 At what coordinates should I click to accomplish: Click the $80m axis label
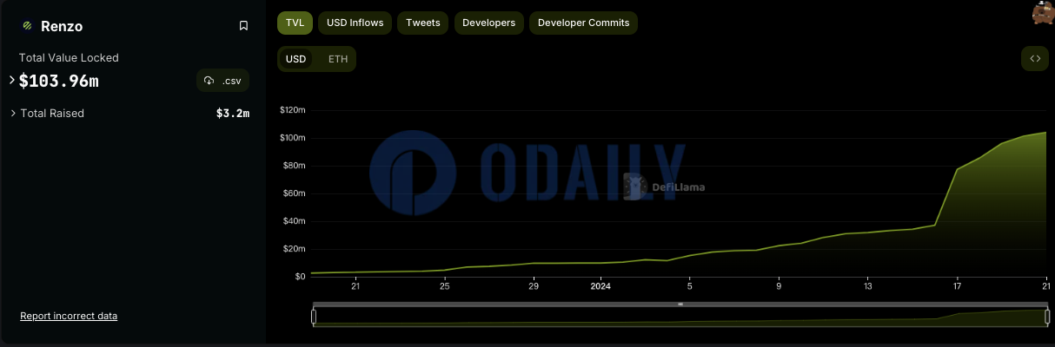click(294, 166)
